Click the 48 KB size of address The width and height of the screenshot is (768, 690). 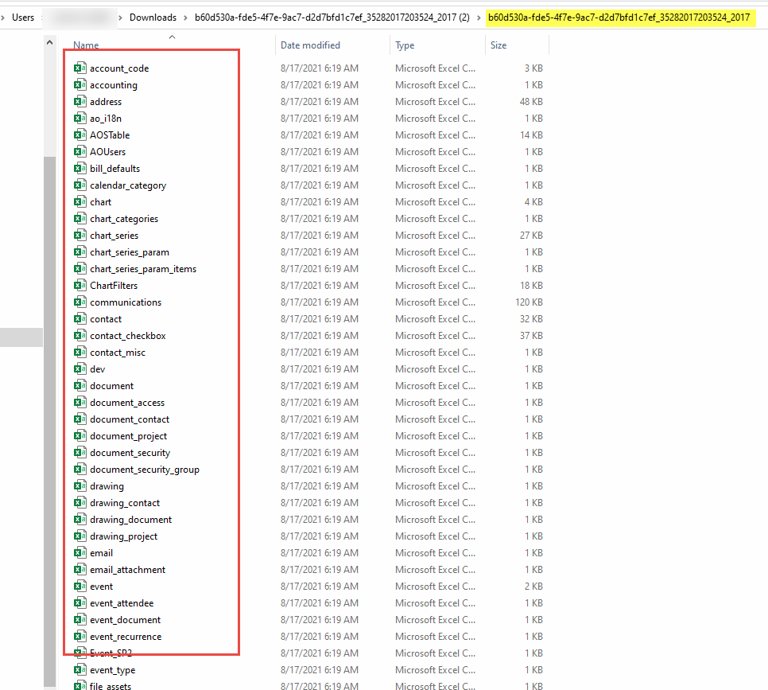531,101
